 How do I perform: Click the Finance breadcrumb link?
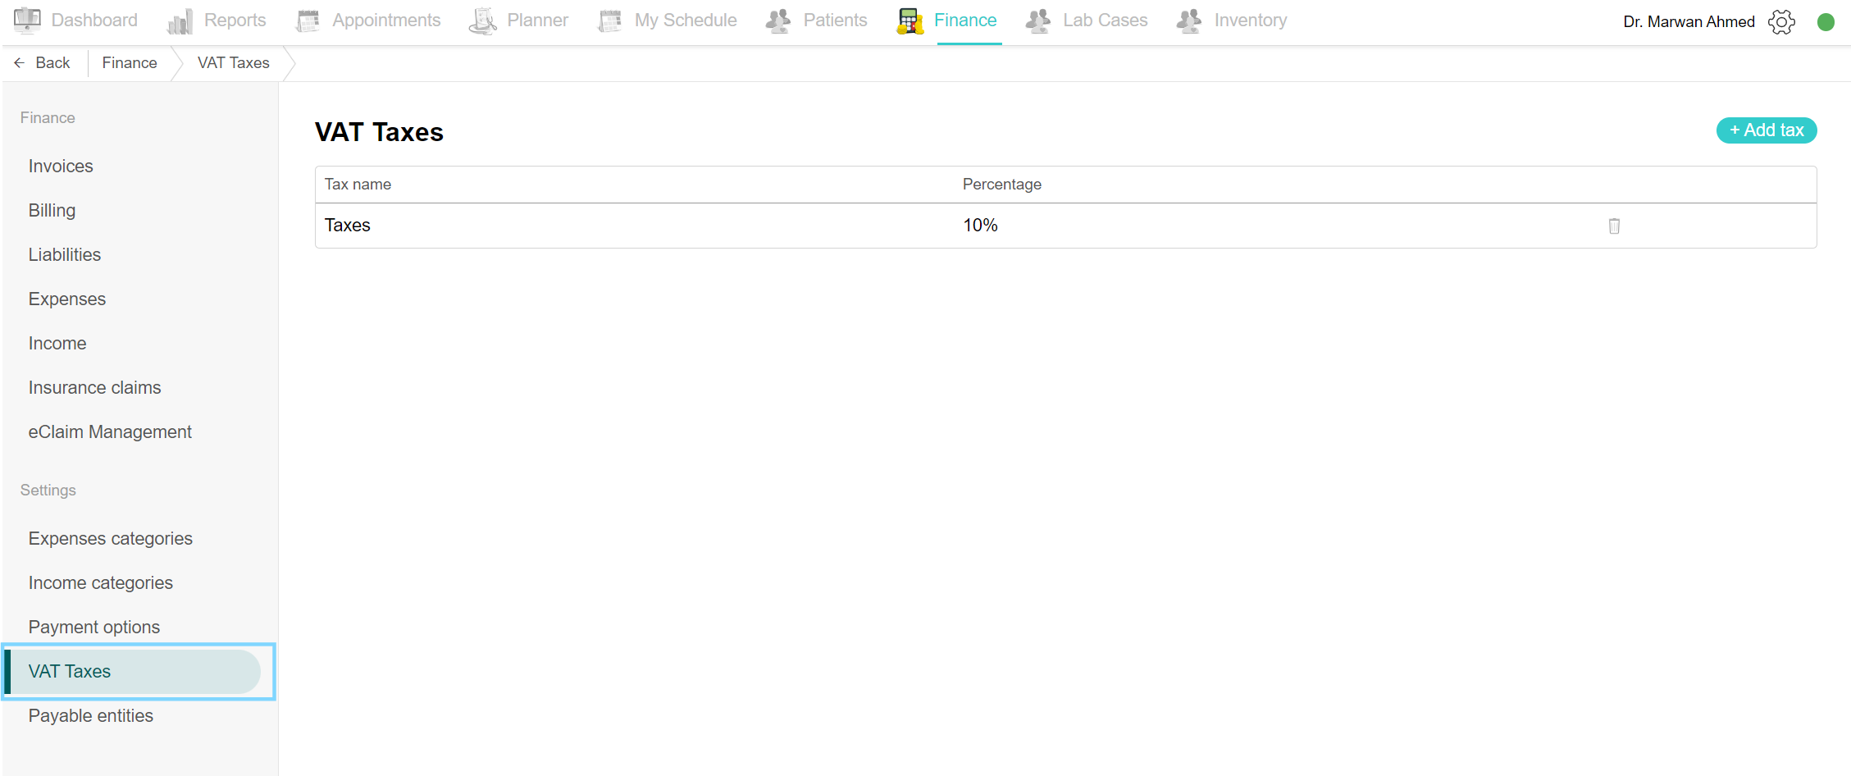(130, 63)
